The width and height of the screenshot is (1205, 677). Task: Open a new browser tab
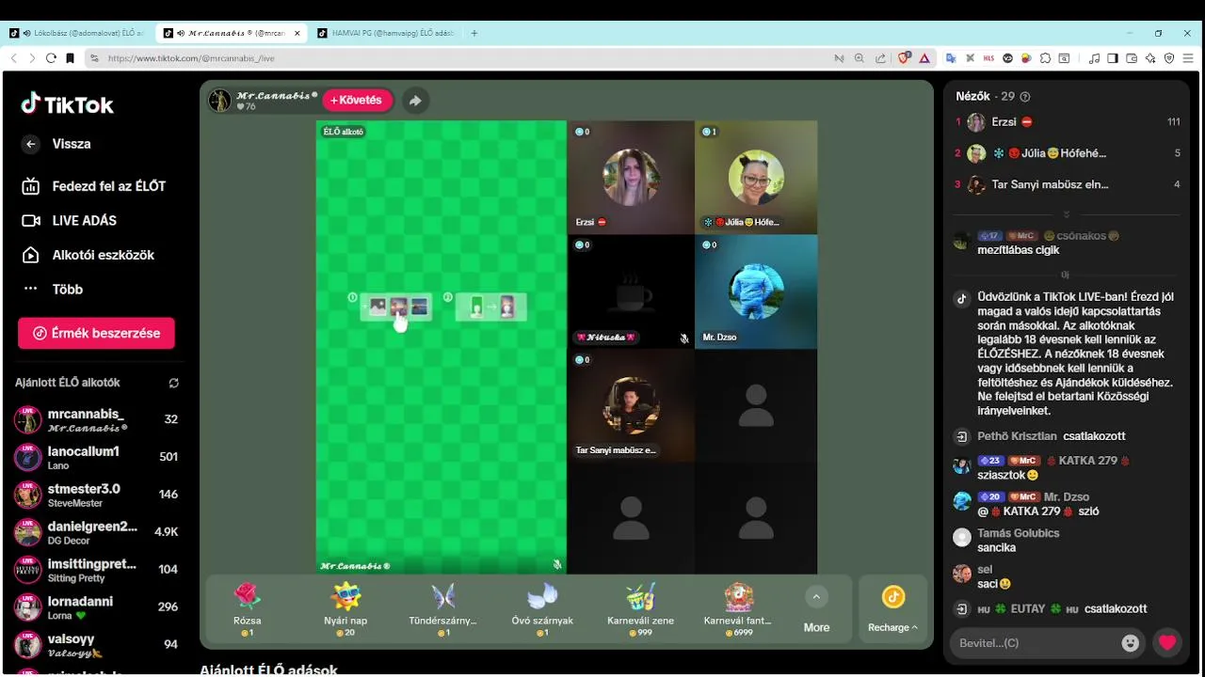[474, 33]
